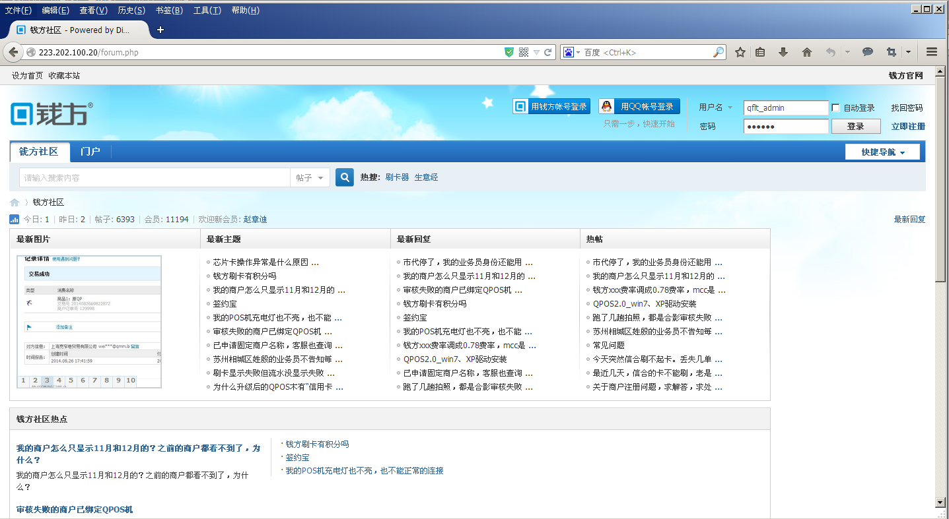Switch to the 门户 nav tab
Screen dimensions: 949x519
click(x=90, y=152)
